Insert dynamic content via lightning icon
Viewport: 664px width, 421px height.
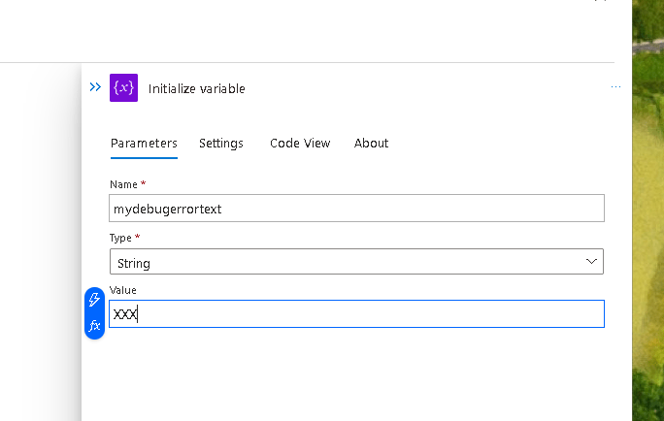pyautogui.click(x=94, y=300)
